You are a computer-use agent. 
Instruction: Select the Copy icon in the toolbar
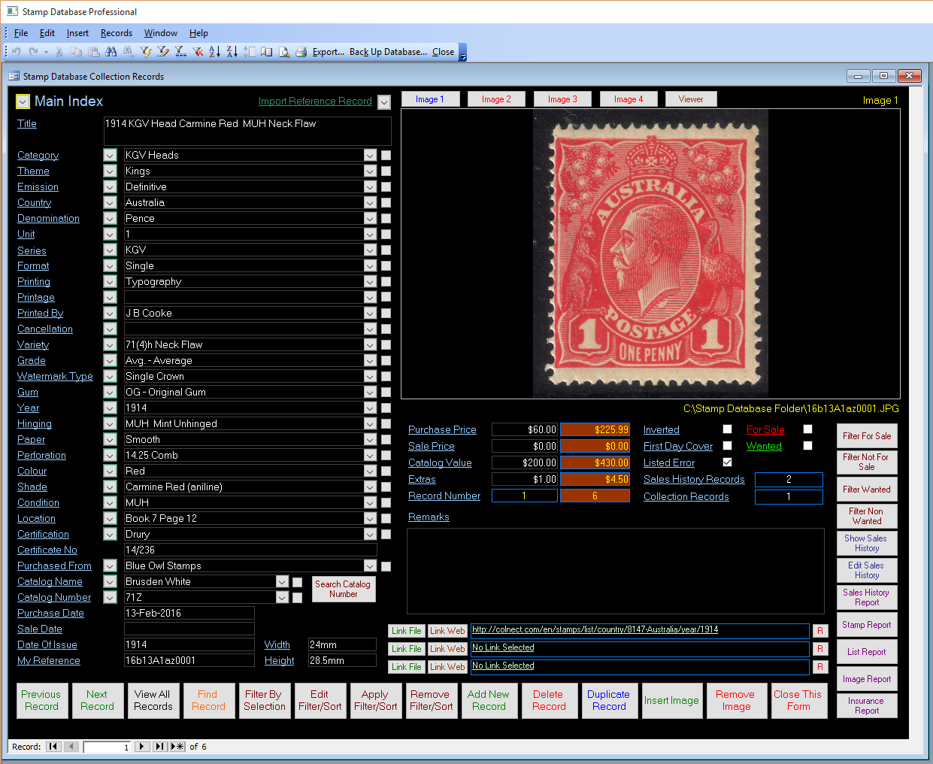click(x=77, y=51)
